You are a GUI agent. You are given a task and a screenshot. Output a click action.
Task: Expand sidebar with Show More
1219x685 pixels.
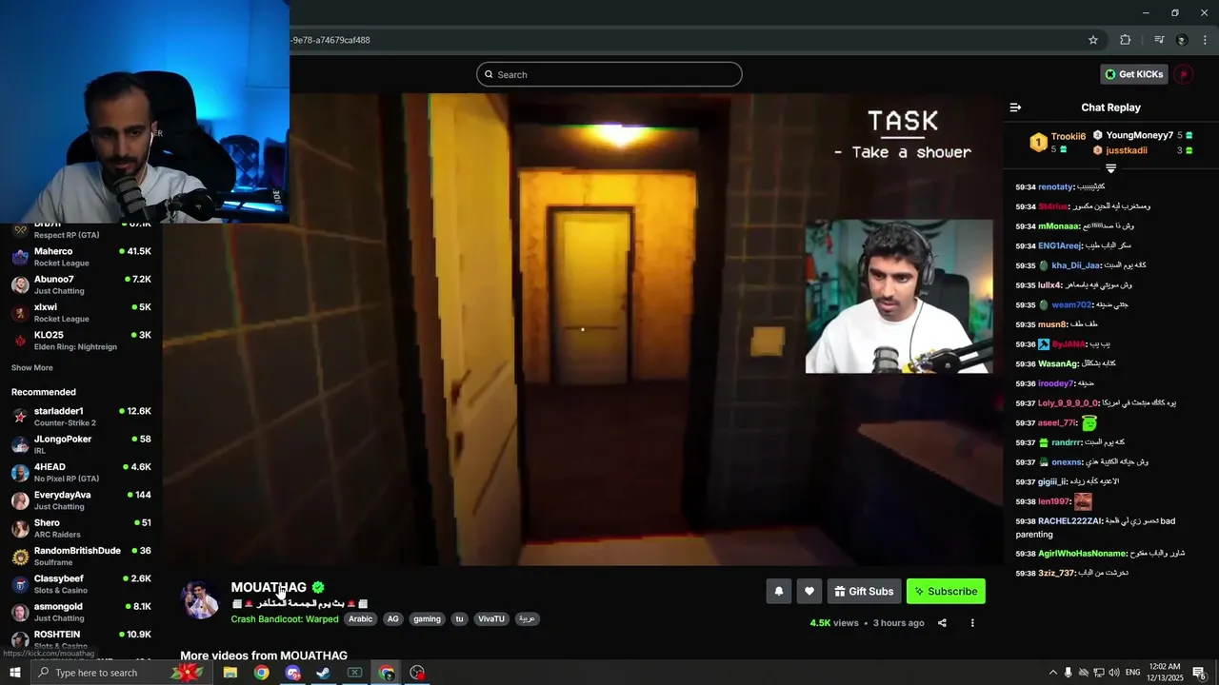(x=32, y=368)
